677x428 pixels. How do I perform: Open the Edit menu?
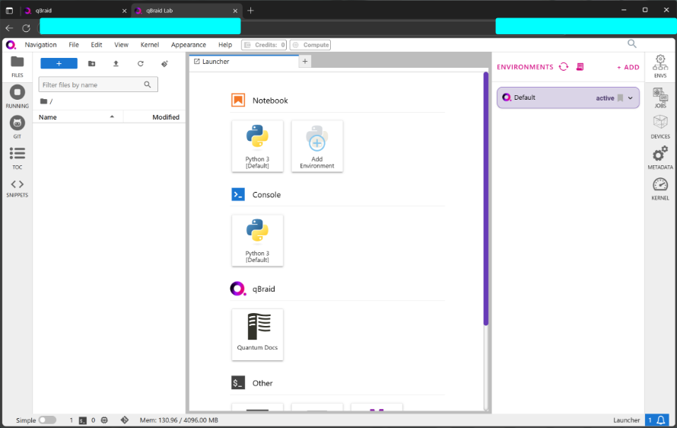[97, 45]
